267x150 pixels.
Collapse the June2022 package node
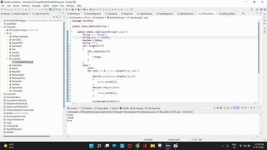point(8,59)
